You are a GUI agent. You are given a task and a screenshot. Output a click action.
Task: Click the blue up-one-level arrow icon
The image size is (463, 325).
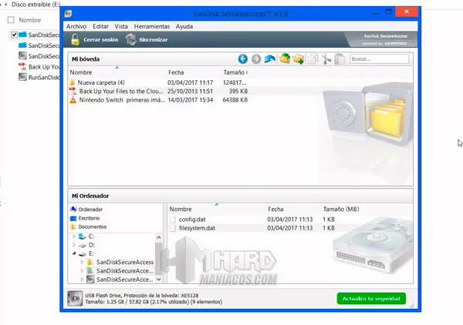[269, 59]
